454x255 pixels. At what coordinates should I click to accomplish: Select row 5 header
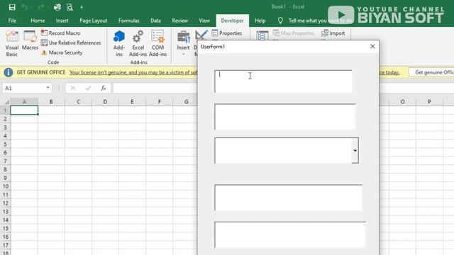(x=5, y=144)
